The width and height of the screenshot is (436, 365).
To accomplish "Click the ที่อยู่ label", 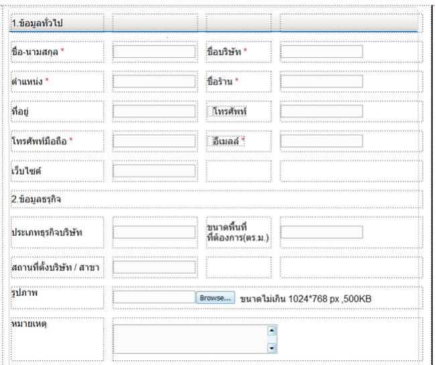I will (19, 112).
